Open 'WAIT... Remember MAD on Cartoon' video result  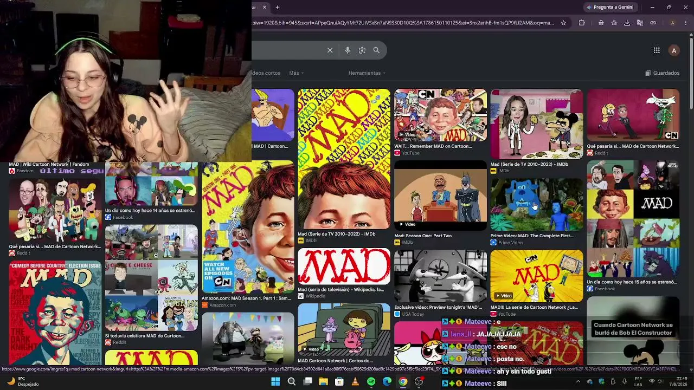pyautogui.click(x=440, y=115)
